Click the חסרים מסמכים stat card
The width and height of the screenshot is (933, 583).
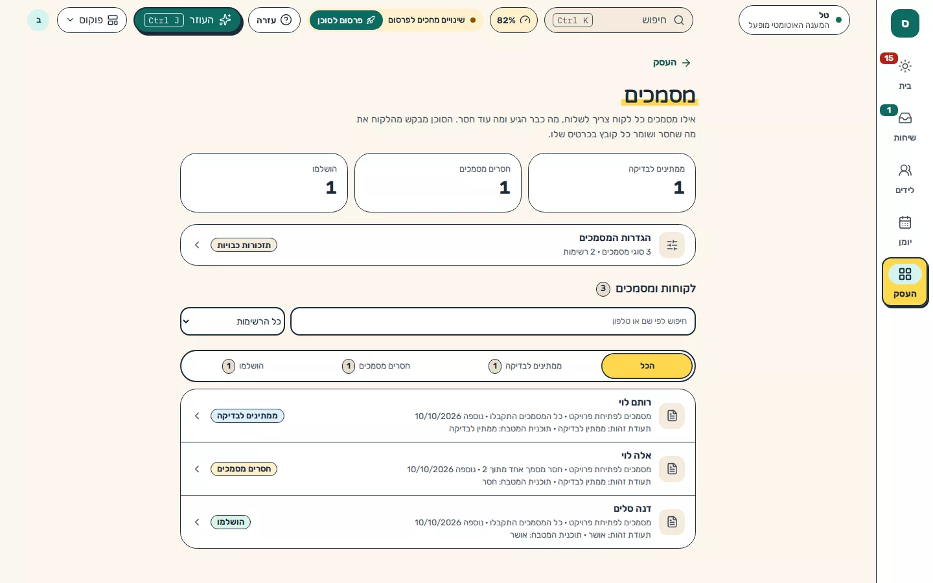coord(438,183)
